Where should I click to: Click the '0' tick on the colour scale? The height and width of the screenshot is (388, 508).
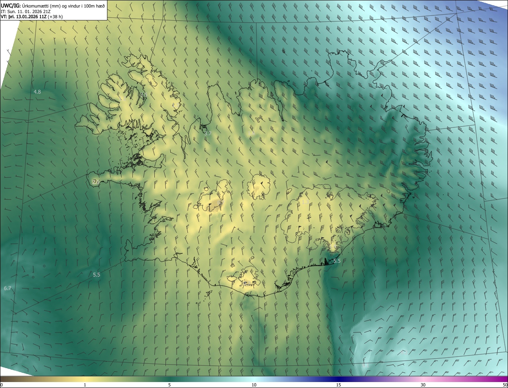pyautogui.click(x=2, y=385)
